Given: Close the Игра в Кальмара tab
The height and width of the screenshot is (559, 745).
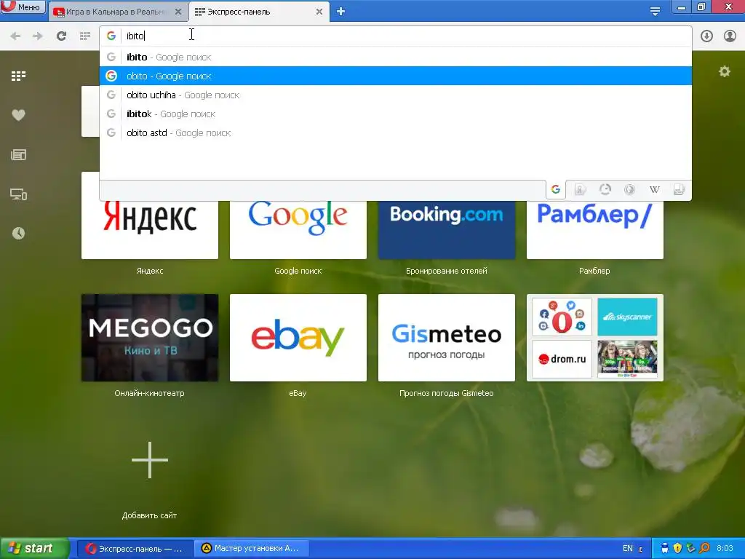Looking at the screenshot, I should coord(178,12).
